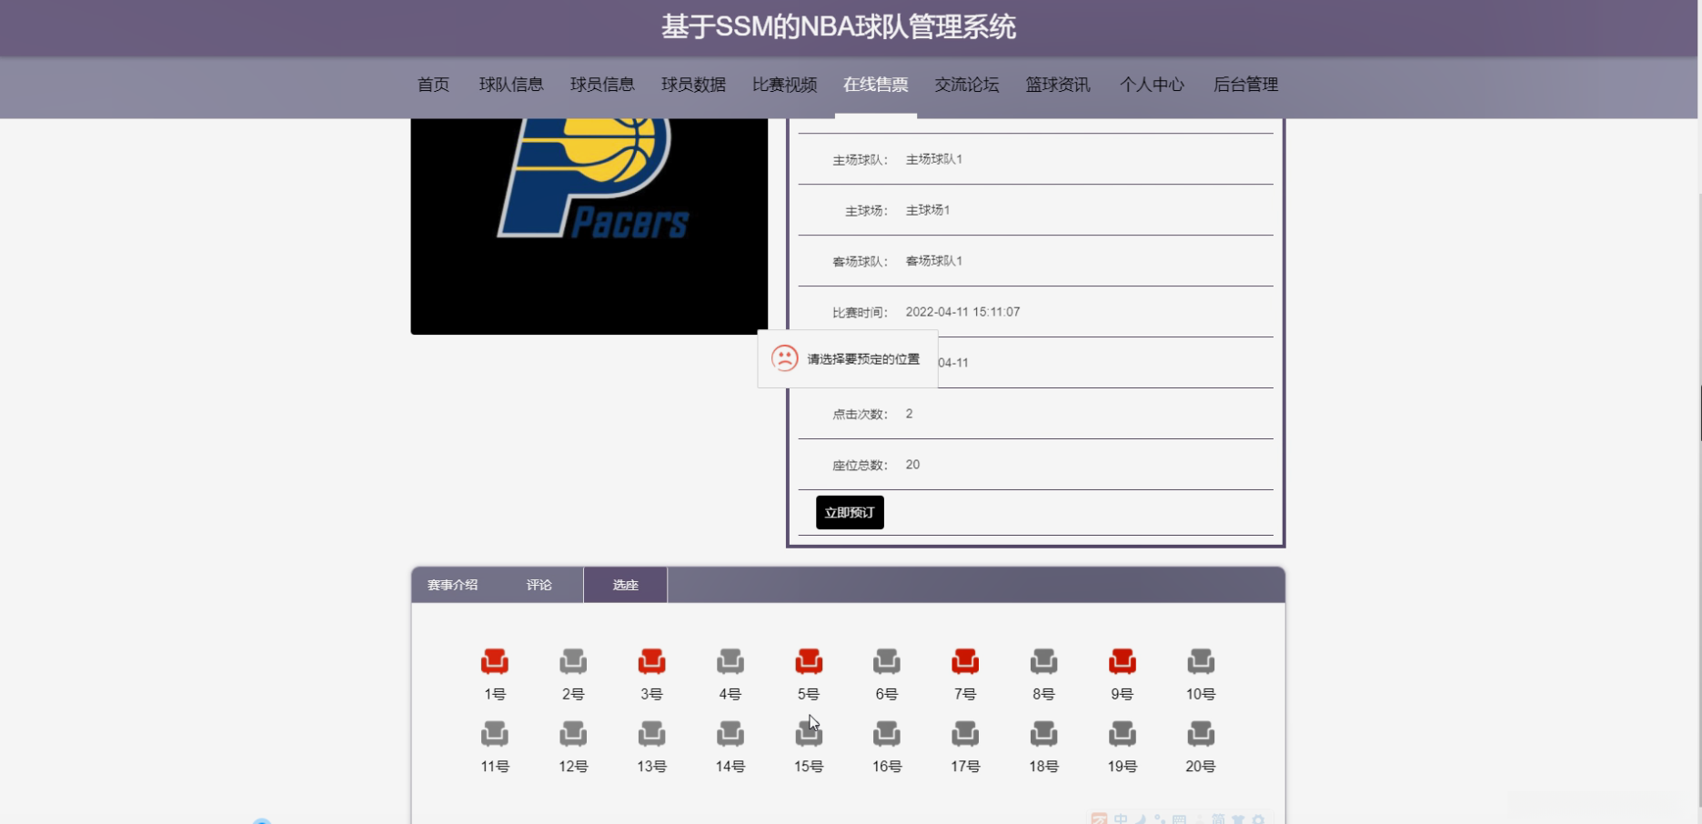Click the Pacers team logo image
This screenshot has width=1702, height=824.
tap(589, 226)
